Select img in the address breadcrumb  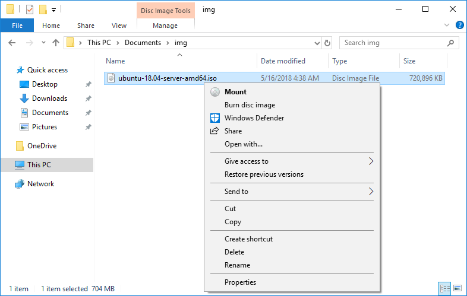point(181,43)
